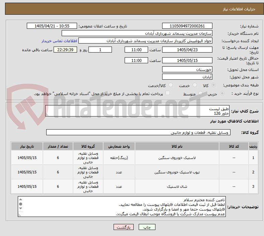The height and width of the screenshot is (236, 264).
Task: Click the جزئیات اطلاعات نیاز page title
Action: pyautogui.click(x=239, y=9)
